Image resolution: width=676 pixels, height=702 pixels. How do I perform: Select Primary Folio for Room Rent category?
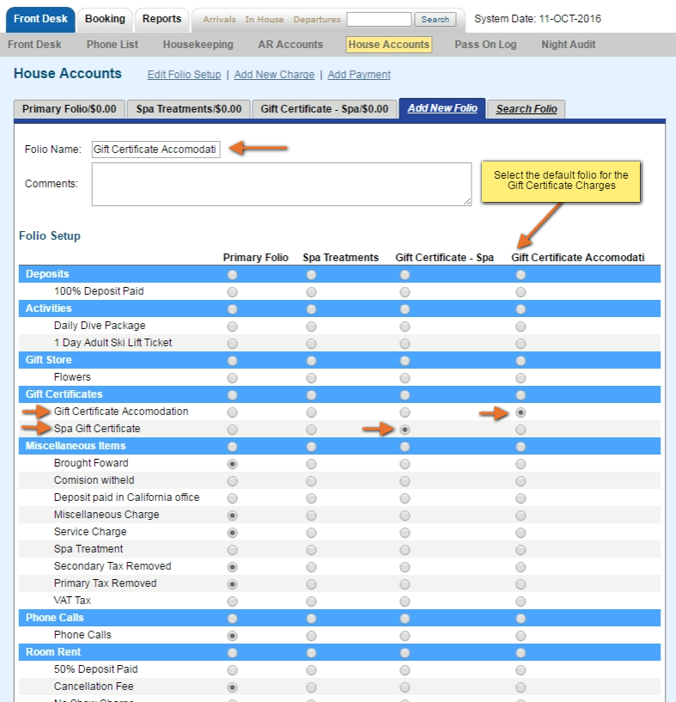[232, 653]
